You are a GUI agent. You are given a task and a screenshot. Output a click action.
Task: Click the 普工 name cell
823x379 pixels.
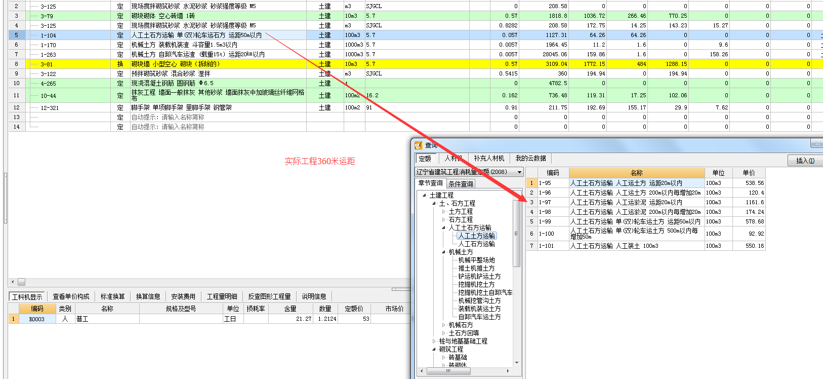(107, 319)
